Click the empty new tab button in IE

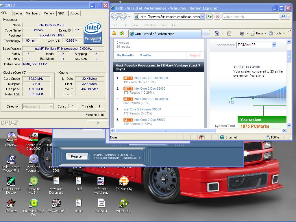point(206,34)
